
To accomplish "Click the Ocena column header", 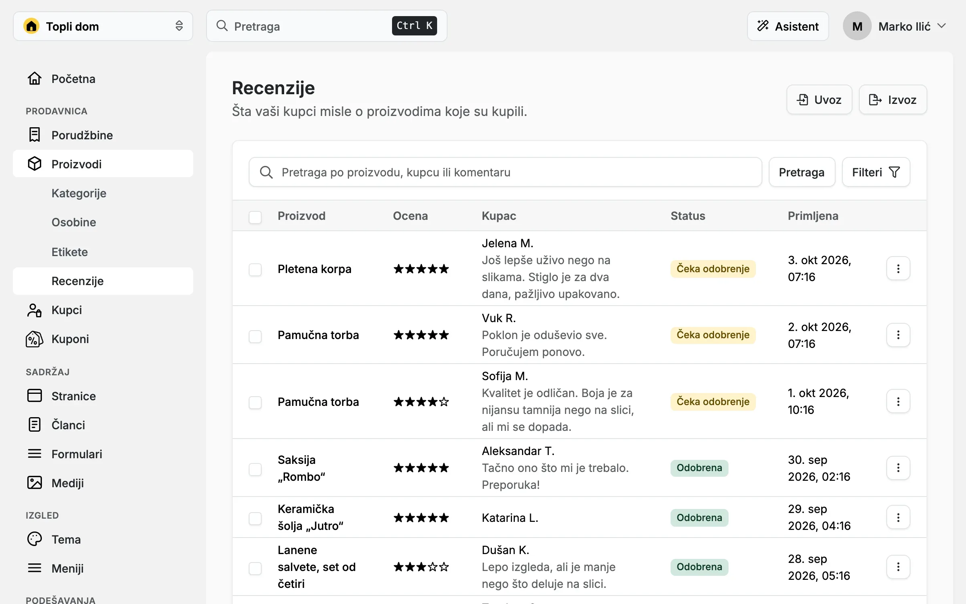I will tap(410, 216).
